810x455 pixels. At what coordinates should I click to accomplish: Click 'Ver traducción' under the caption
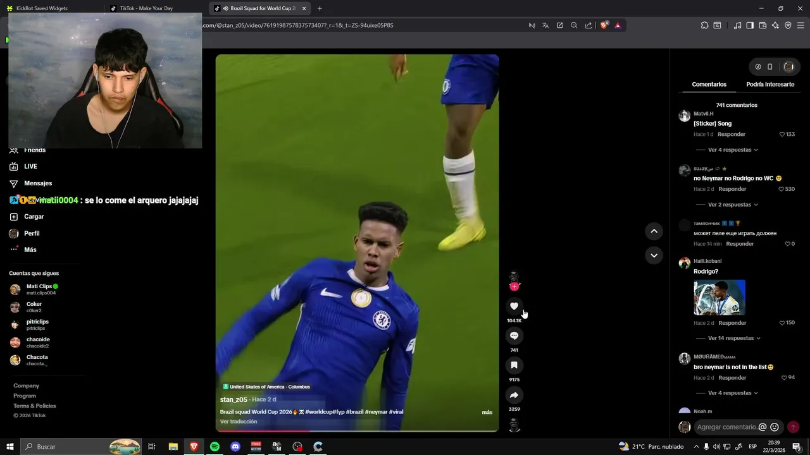click(239, 422)
